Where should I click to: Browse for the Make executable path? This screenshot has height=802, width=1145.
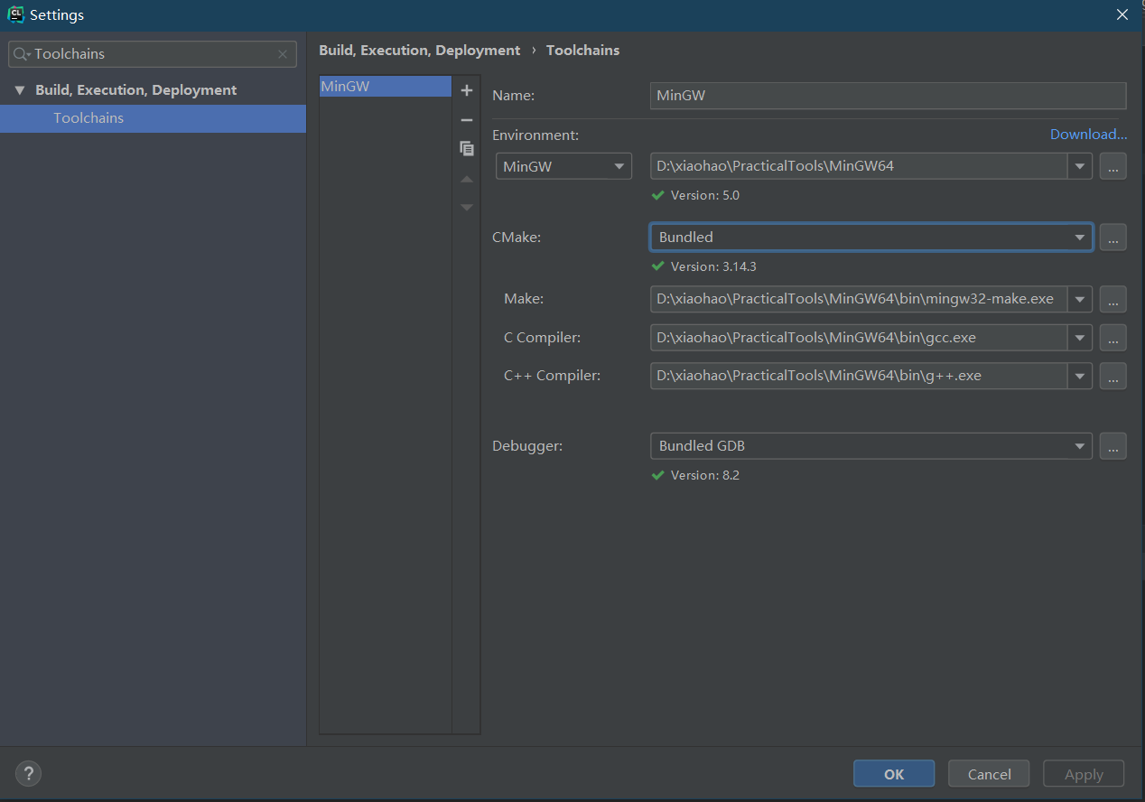point(1112,299)
